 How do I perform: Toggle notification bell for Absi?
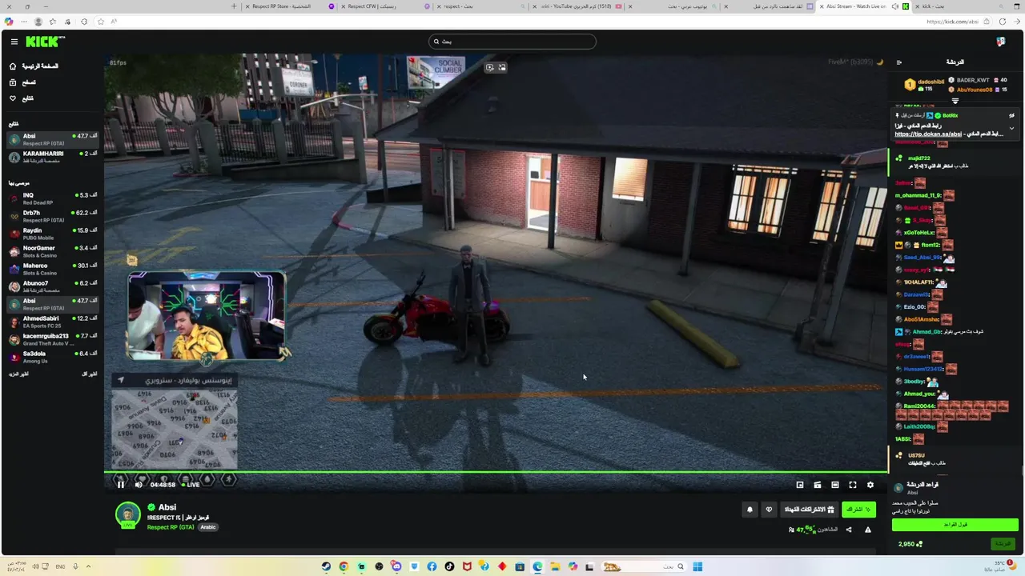[x=750, y=510]
